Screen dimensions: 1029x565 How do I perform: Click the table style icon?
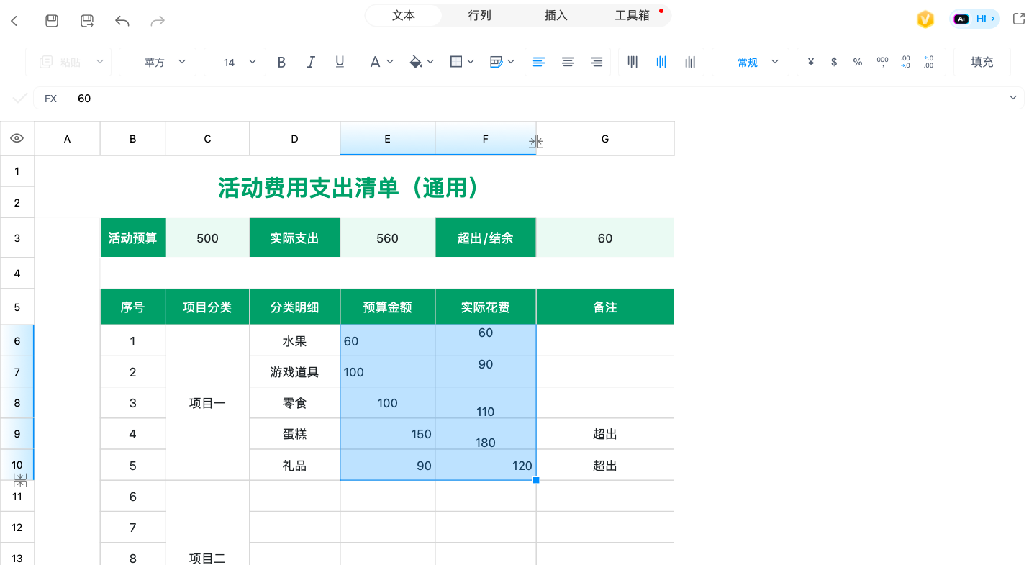[497, 63]
